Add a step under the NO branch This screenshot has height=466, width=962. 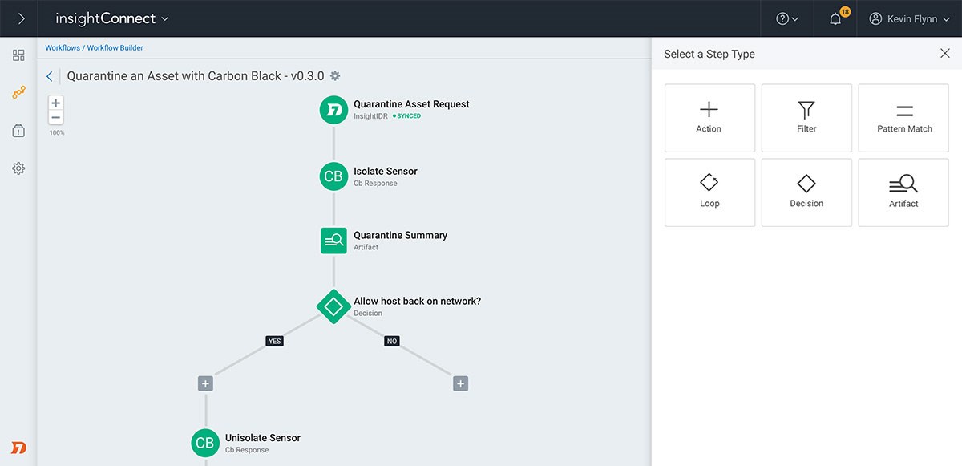tap(460, 384)
